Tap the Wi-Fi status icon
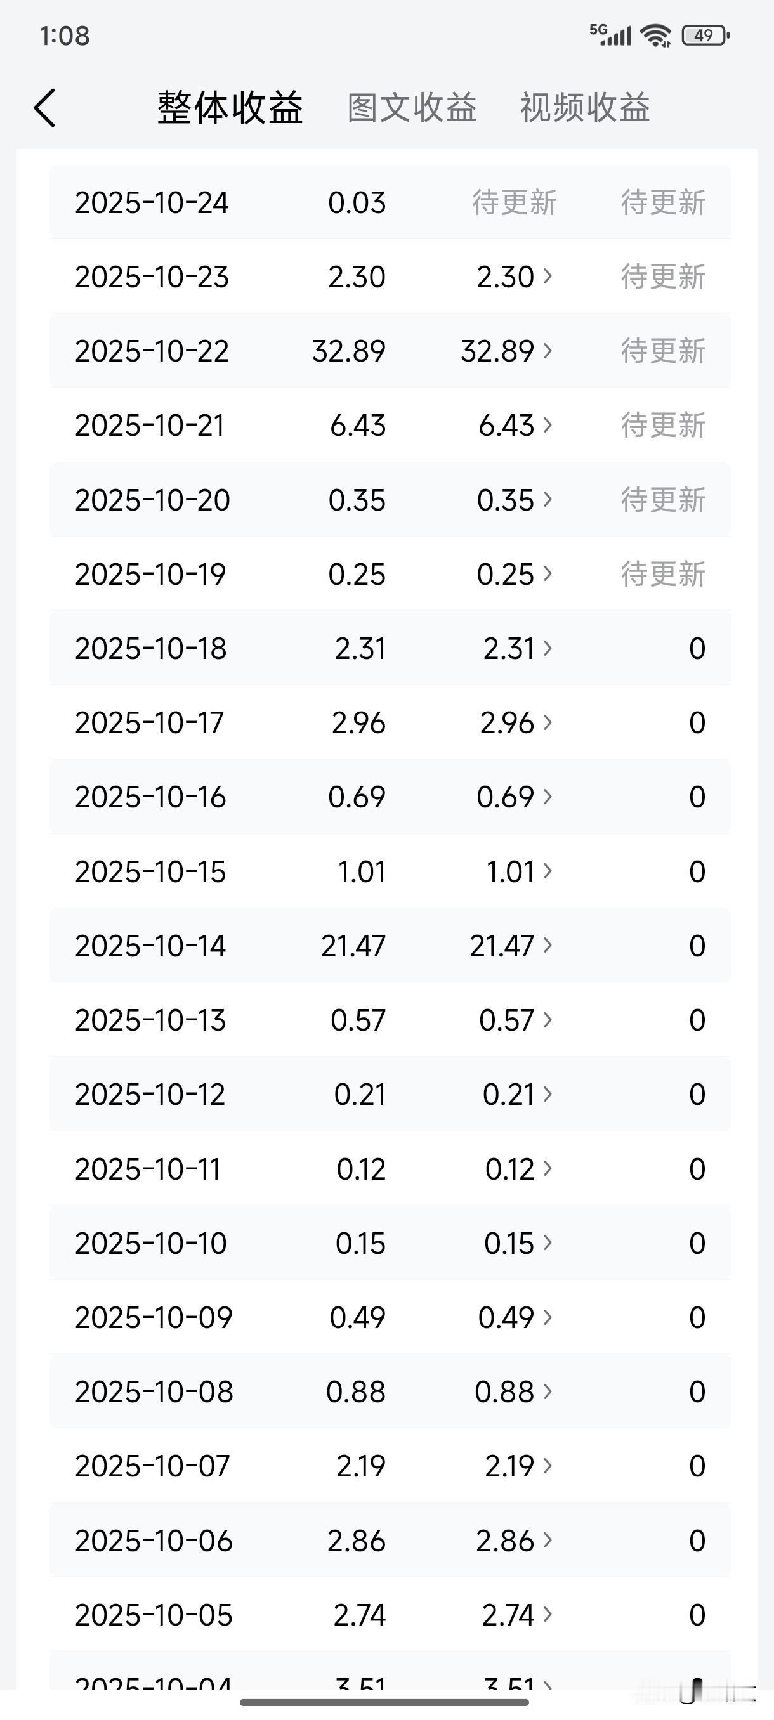Viewport: 774px width, 1720px height. click(x=655, y=36)
